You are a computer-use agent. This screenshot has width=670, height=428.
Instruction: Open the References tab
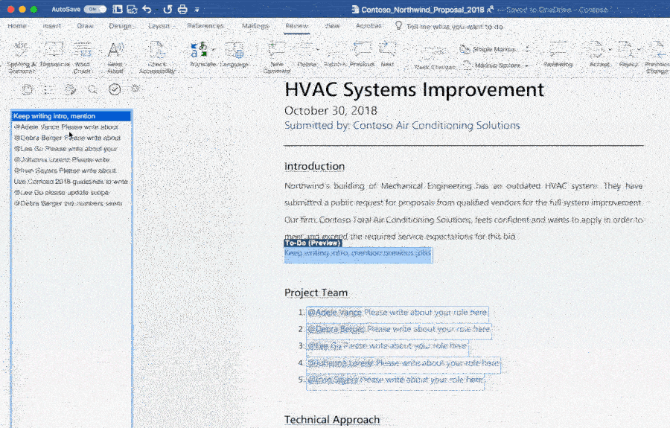tap(205, 26)
